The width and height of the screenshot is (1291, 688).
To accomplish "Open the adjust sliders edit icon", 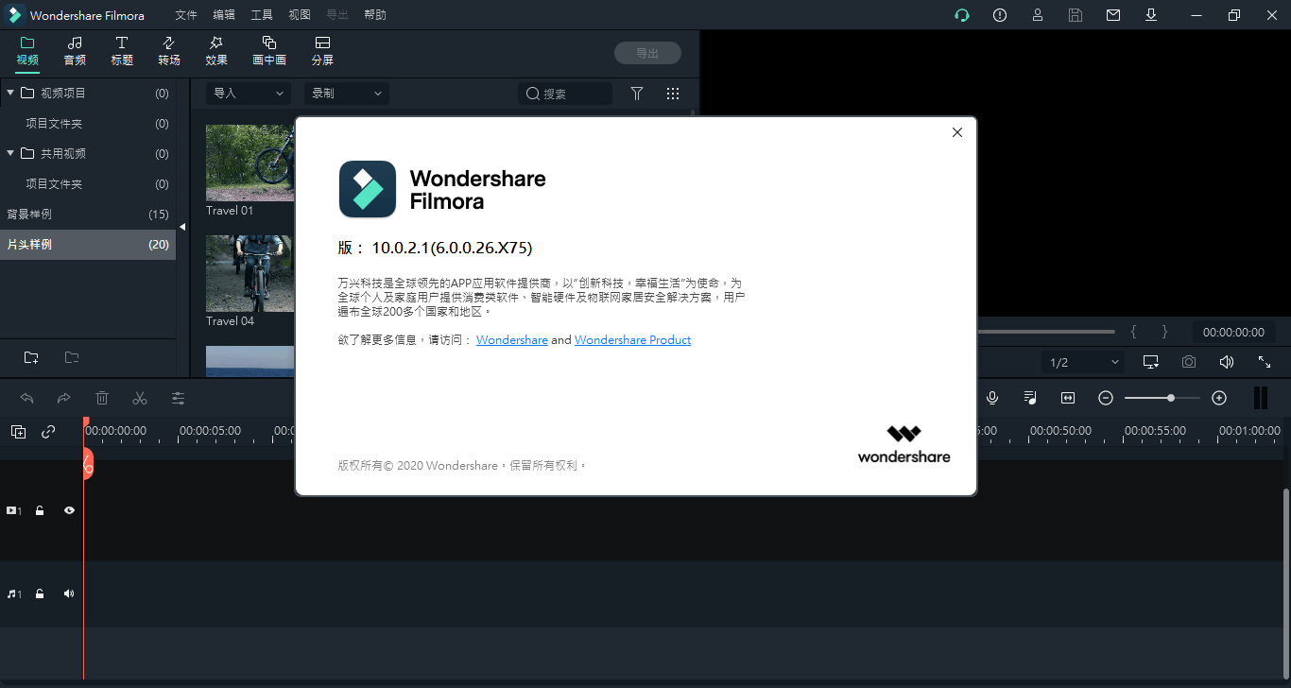I will [x=178, y=398].
